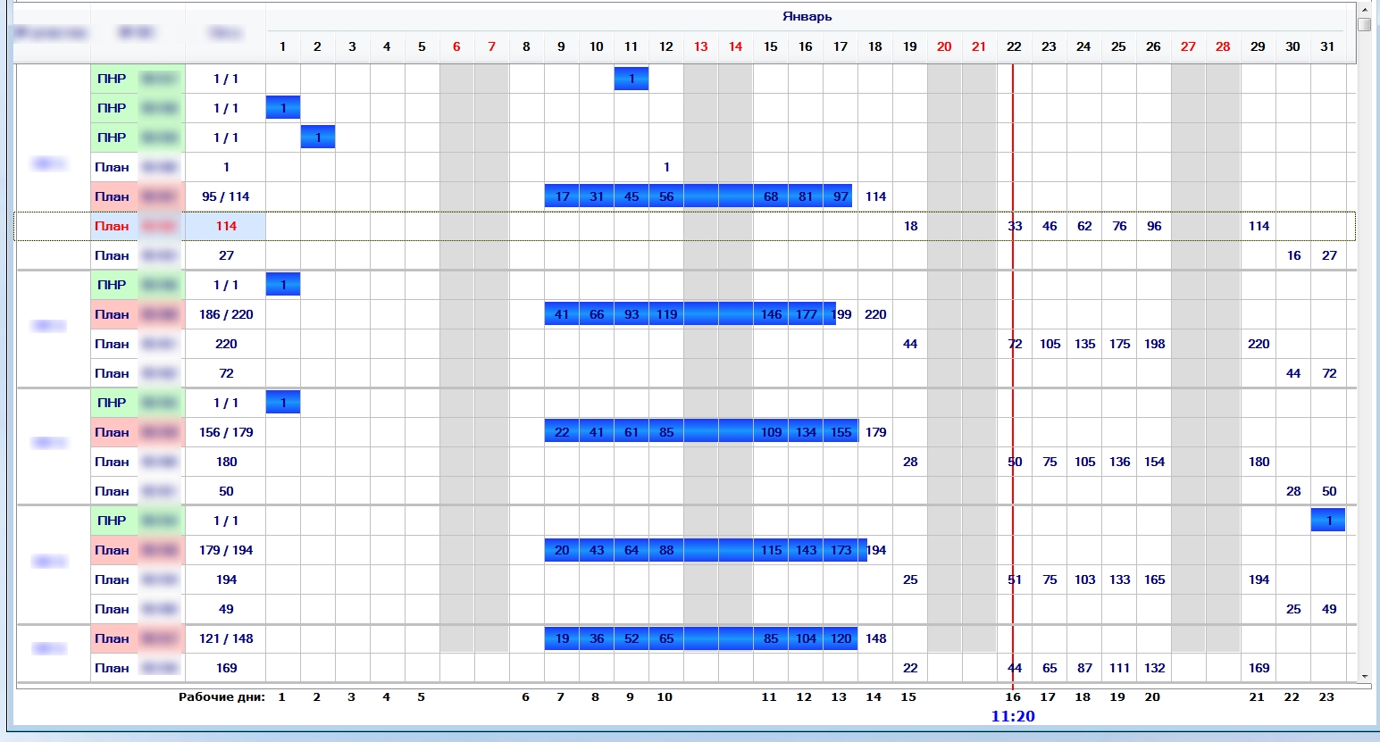Viewport: 1380px width, 742px height.
Task: Click the Январь month header
Action: 807,16
